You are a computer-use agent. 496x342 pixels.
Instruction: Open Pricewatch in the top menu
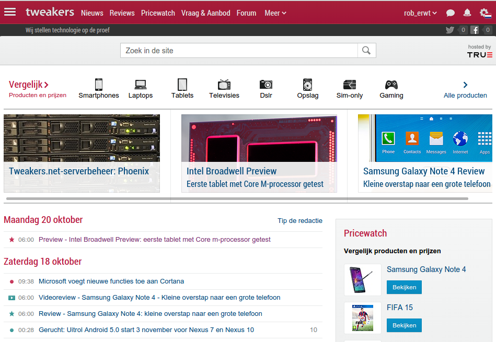pos(158,13)
